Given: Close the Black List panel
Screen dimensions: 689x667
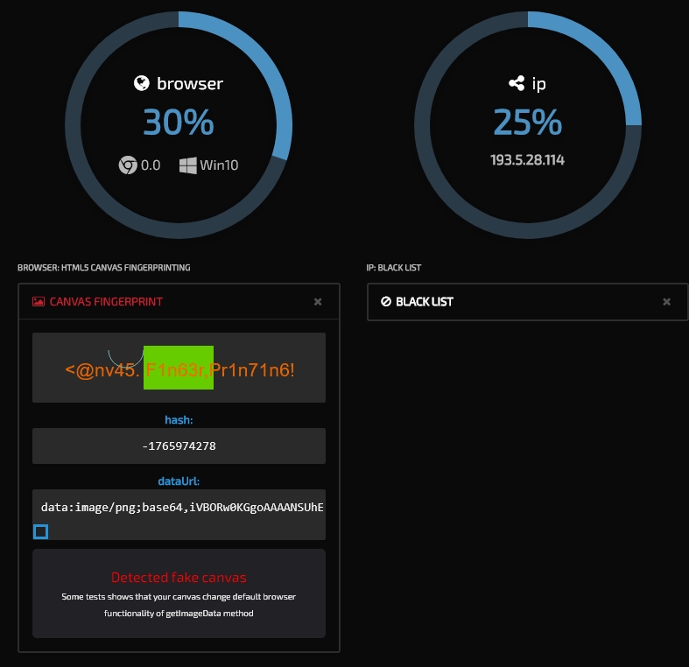Looking at the screenshot, I should point(666,301).
